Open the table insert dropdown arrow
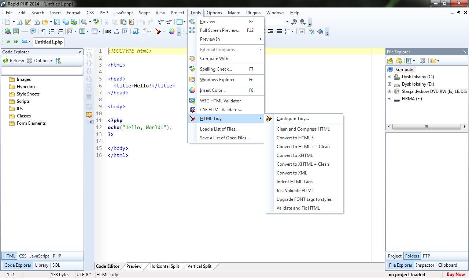Screen dimensions: 469x278 point(87,31)
